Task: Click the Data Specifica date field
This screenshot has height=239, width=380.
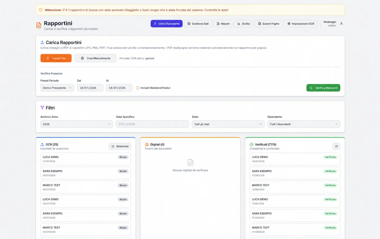Action: point(152,124)
